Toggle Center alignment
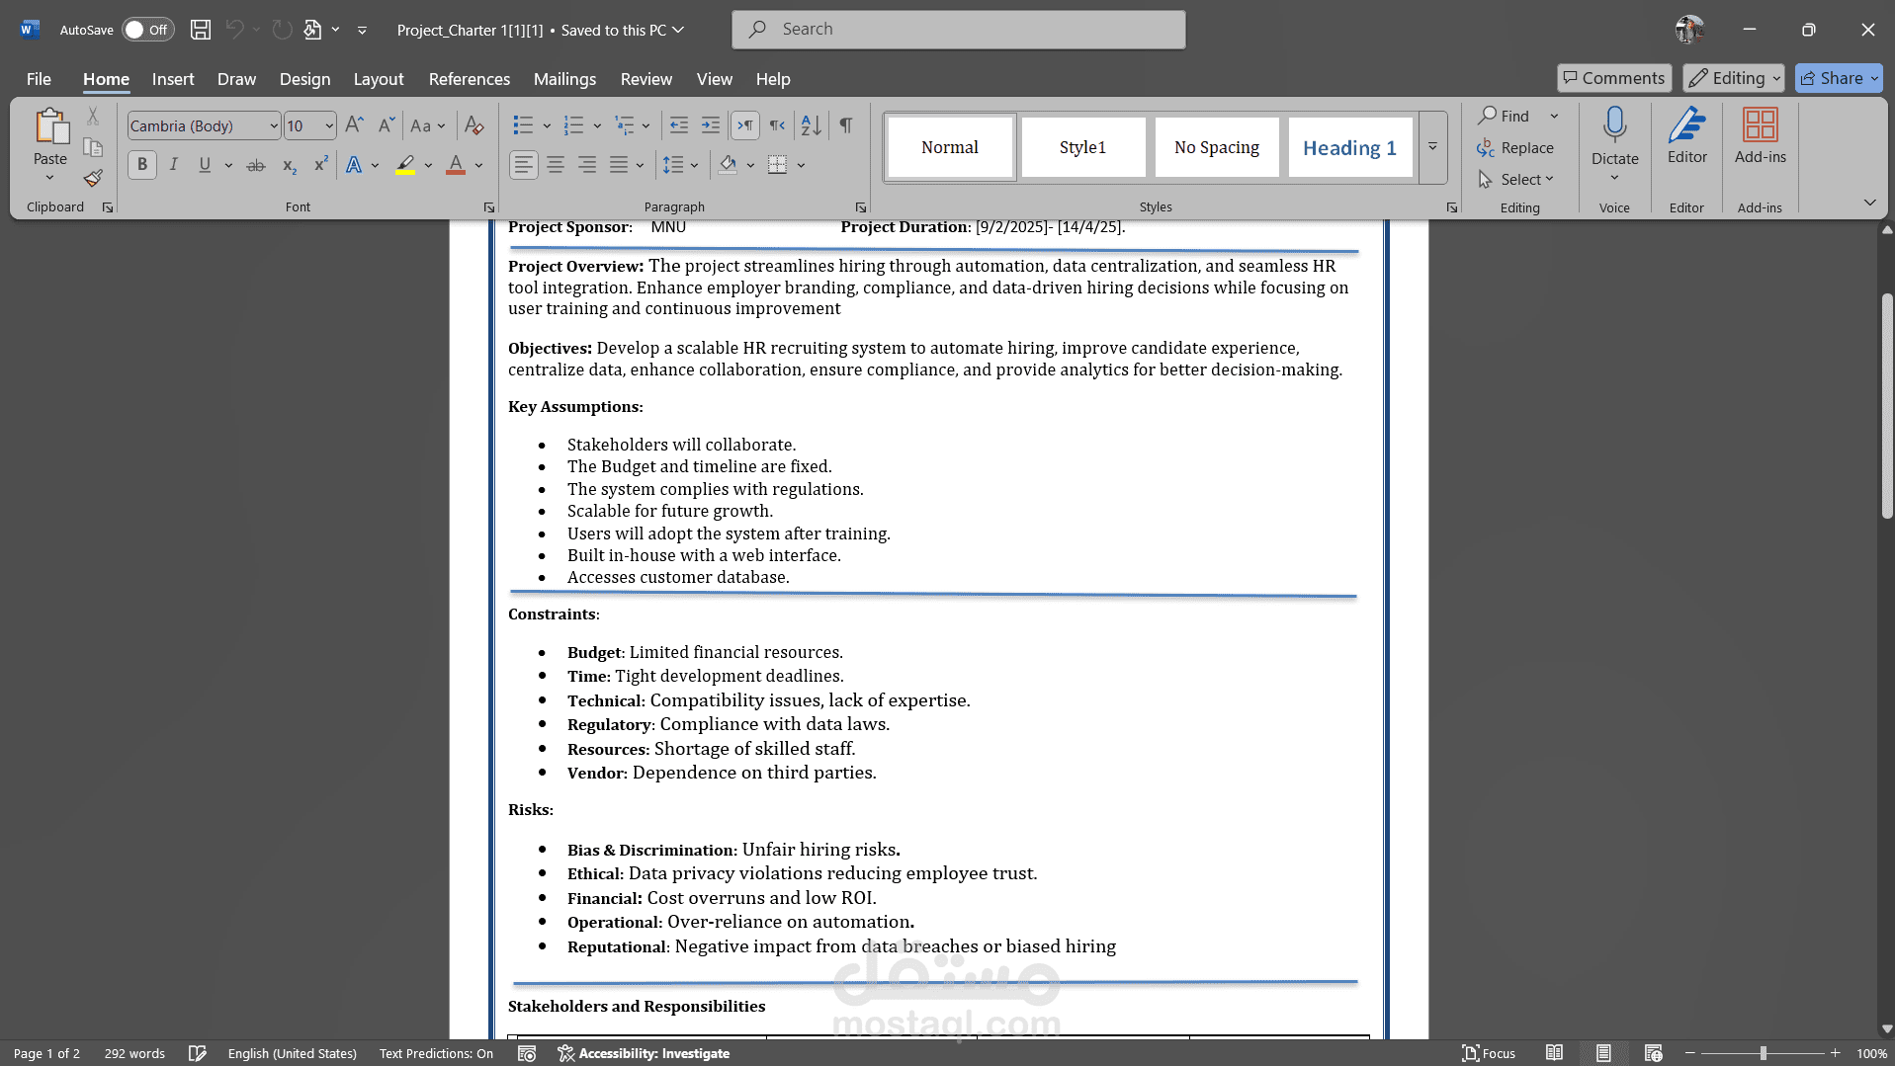The height and width of the screenshot is (1066, 1895). (556, 165)
